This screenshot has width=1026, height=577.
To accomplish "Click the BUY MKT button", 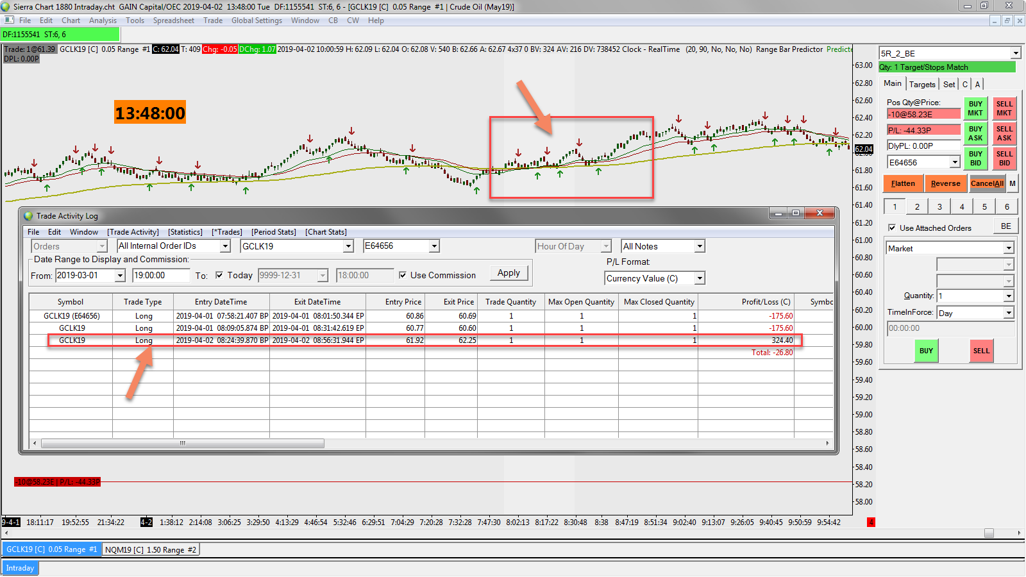I will [x=975, y=108].
